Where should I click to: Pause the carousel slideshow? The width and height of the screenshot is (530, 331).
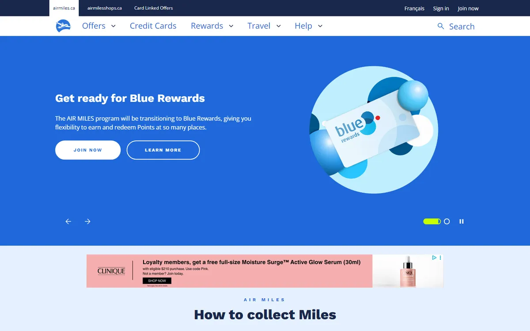462,222
